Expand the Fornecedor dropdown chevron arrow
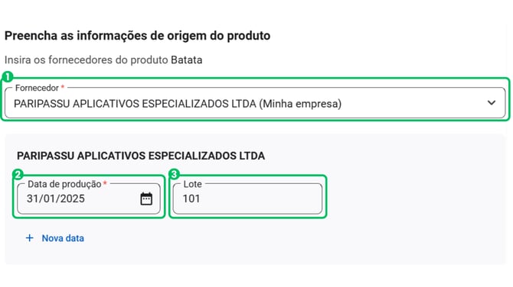The width and height of the screenshot is (513, 287). (x=492, y=103)
